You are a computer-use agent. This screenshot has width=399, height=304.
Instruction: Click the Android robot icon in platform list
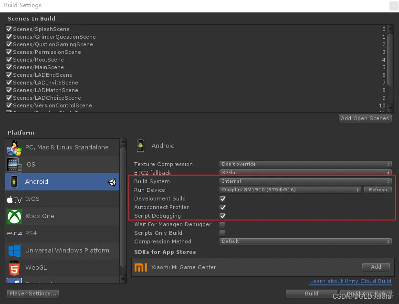coord(14,182)
